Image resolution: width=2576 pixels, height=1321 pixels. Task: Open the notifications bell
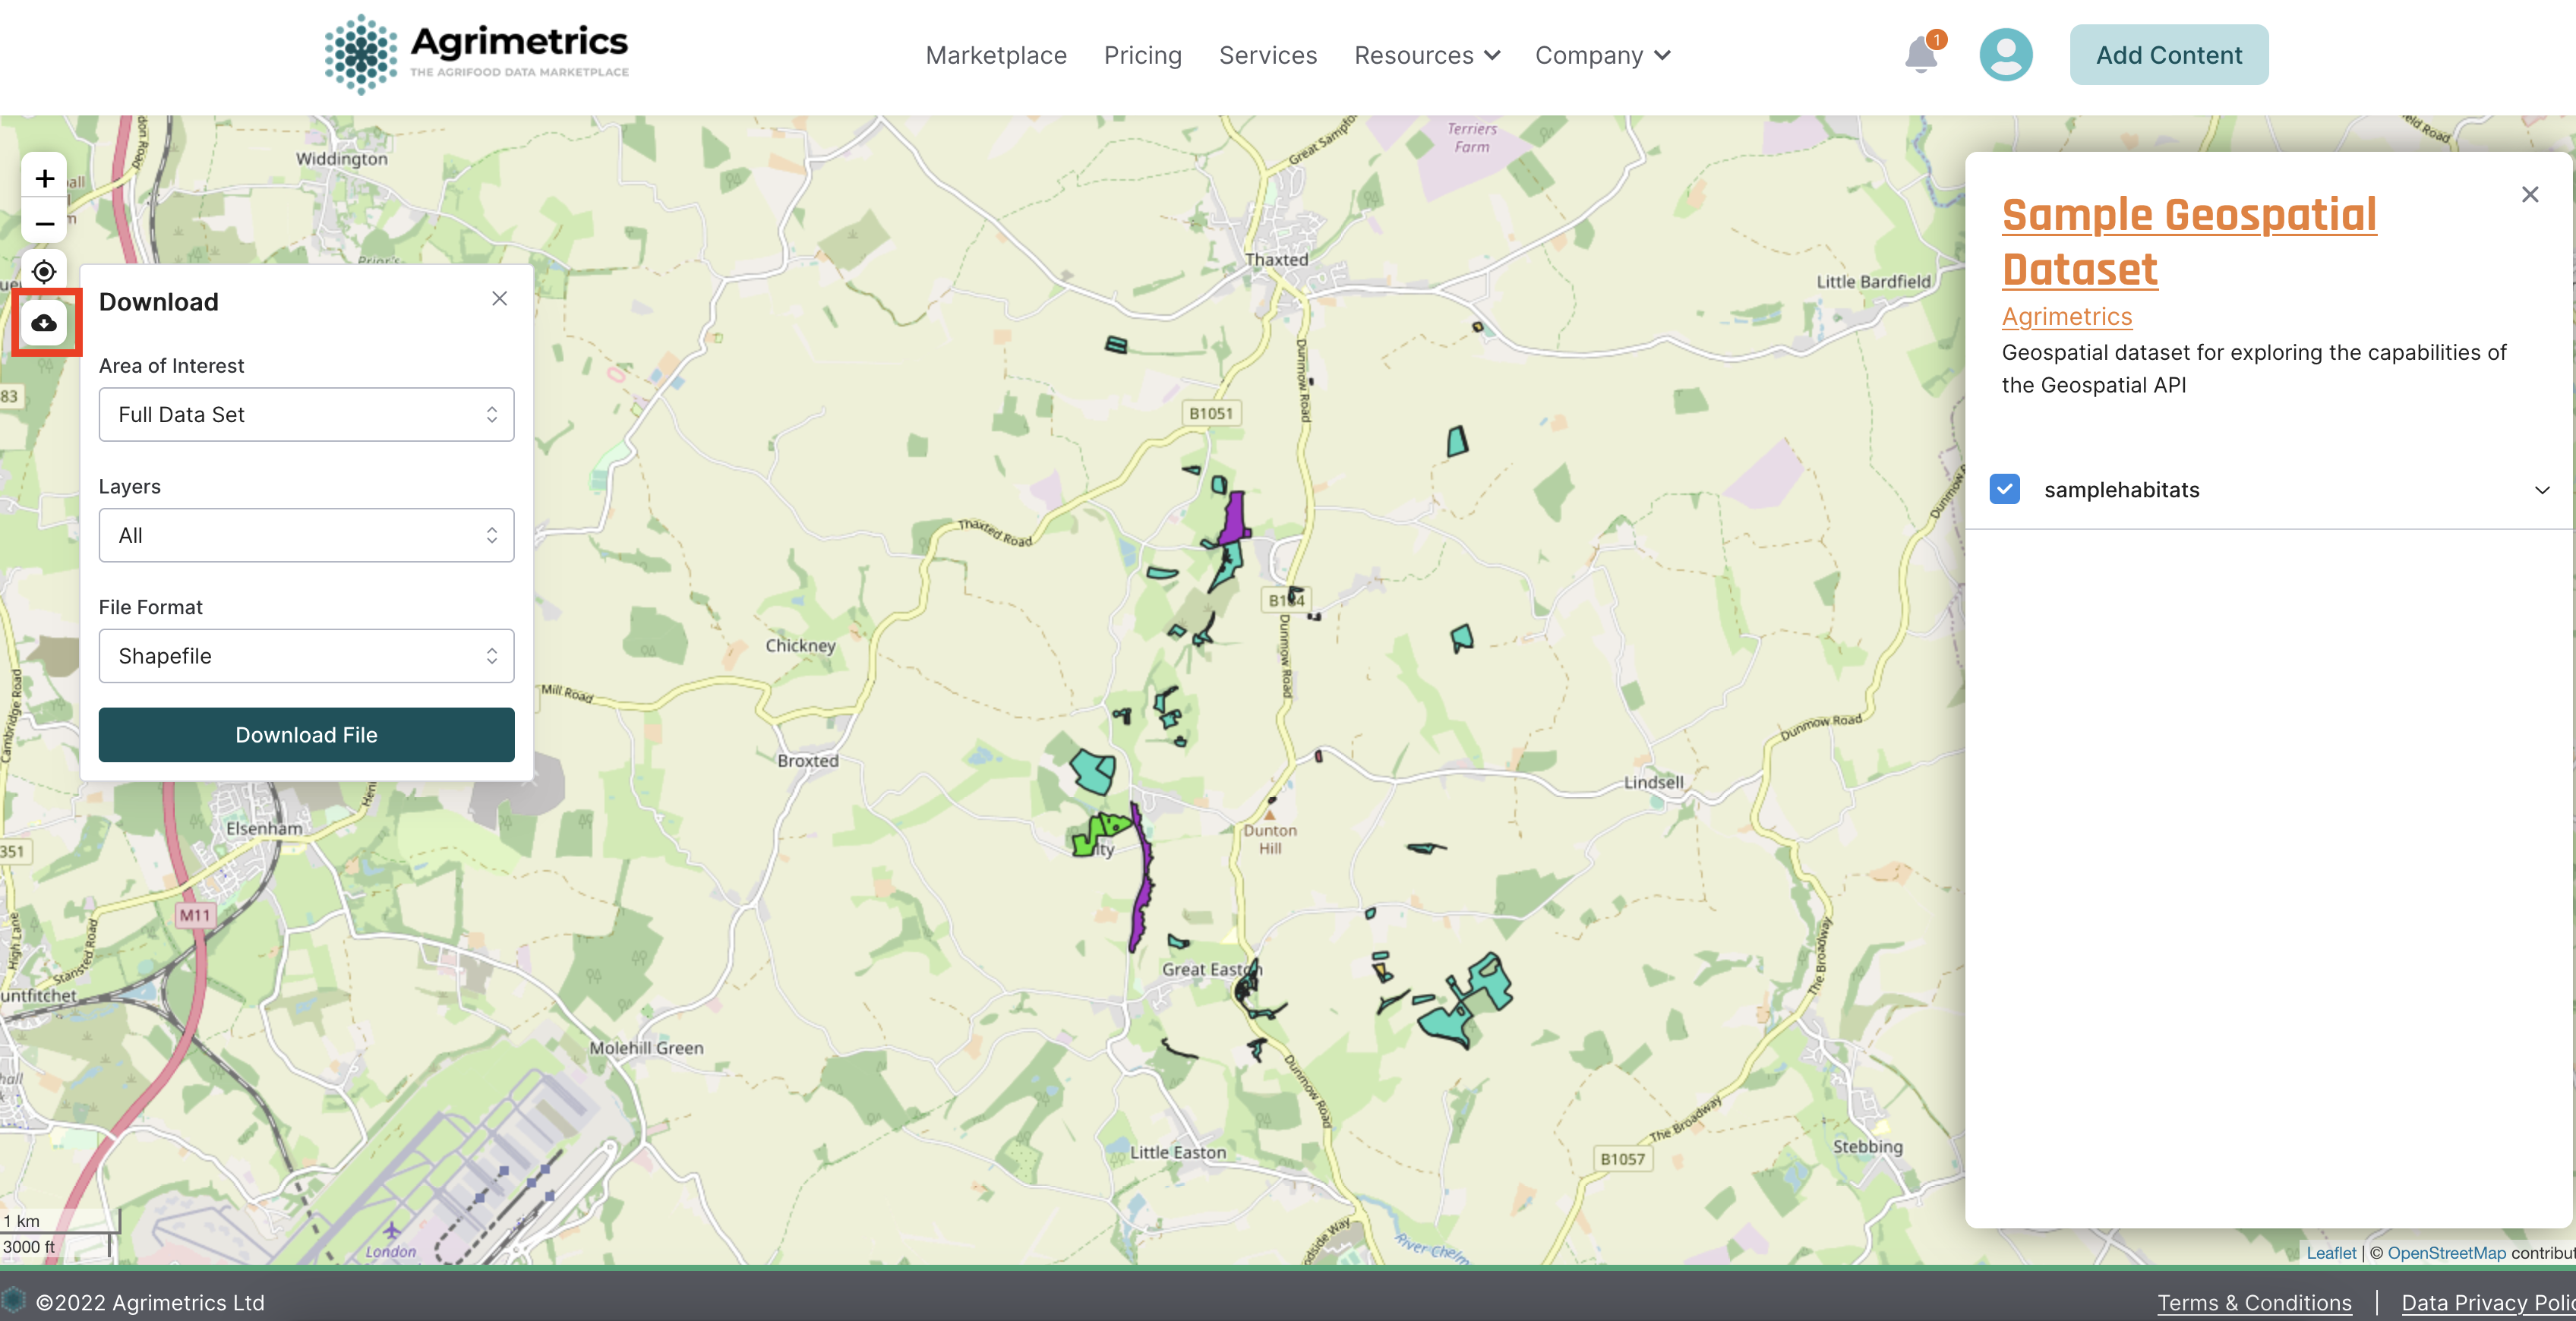click(x=1920, y=54)
